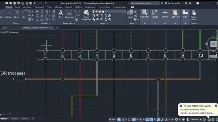
Task: Activate the Stretch modify tool
Action: coord(37,19)
